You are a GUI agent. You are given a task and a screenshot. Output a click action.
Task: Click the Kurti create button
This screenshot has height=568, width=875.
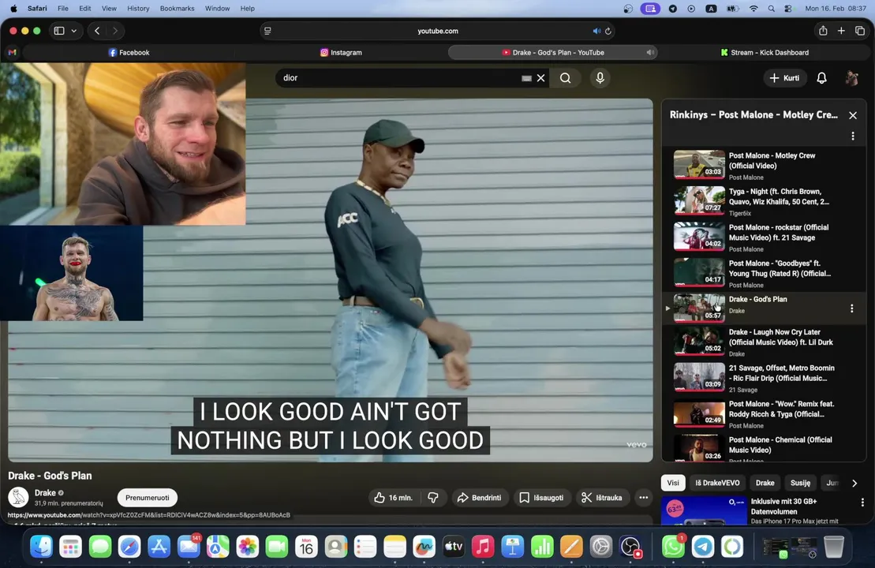coord(784,78)
